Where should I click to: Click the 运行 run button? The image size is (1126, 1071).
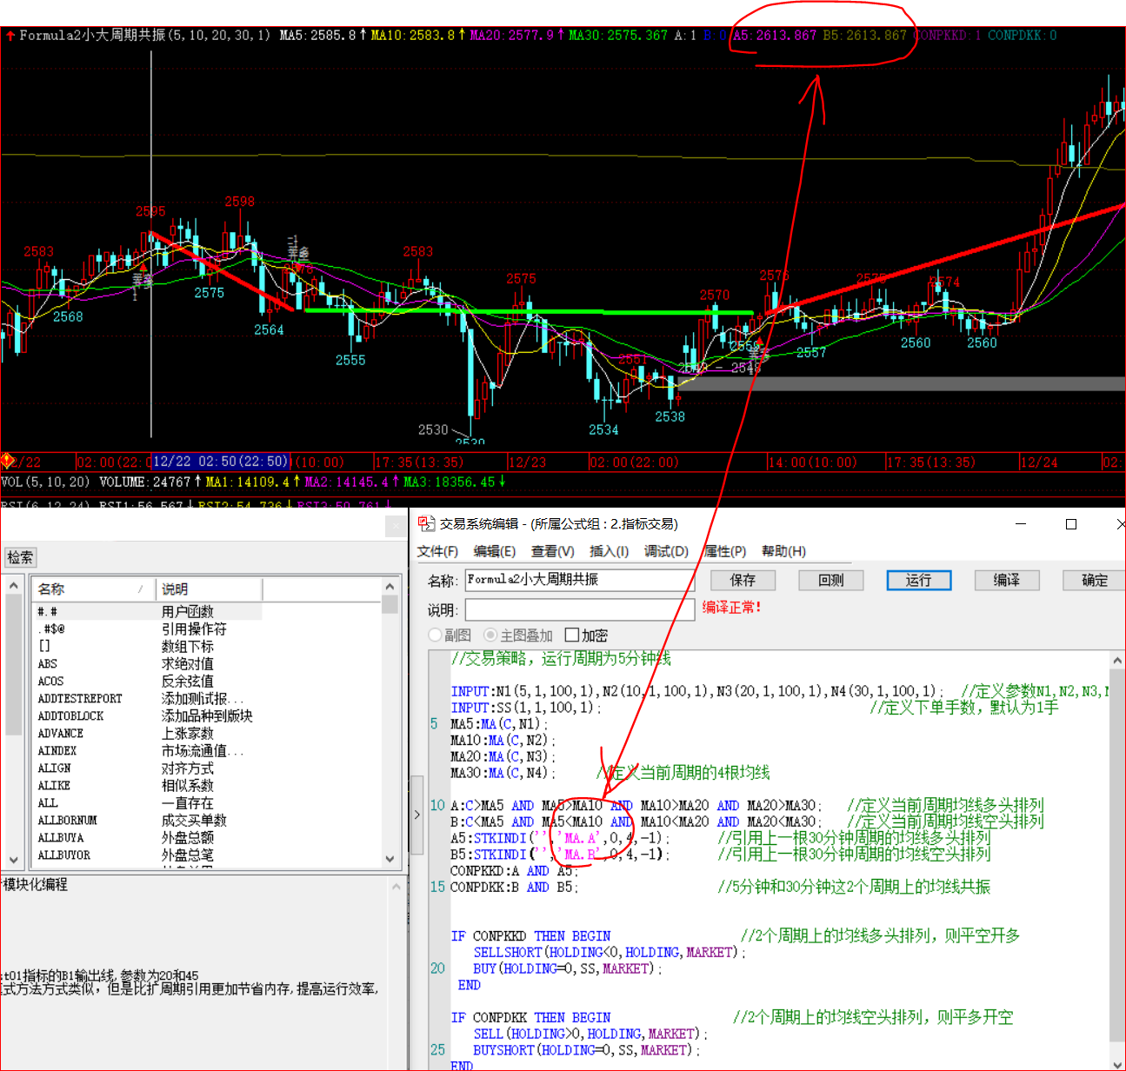(919, 580)
